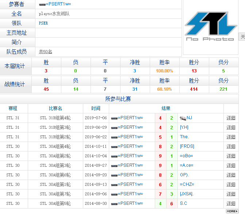Open the =oBo= team link

coord(187,156)
